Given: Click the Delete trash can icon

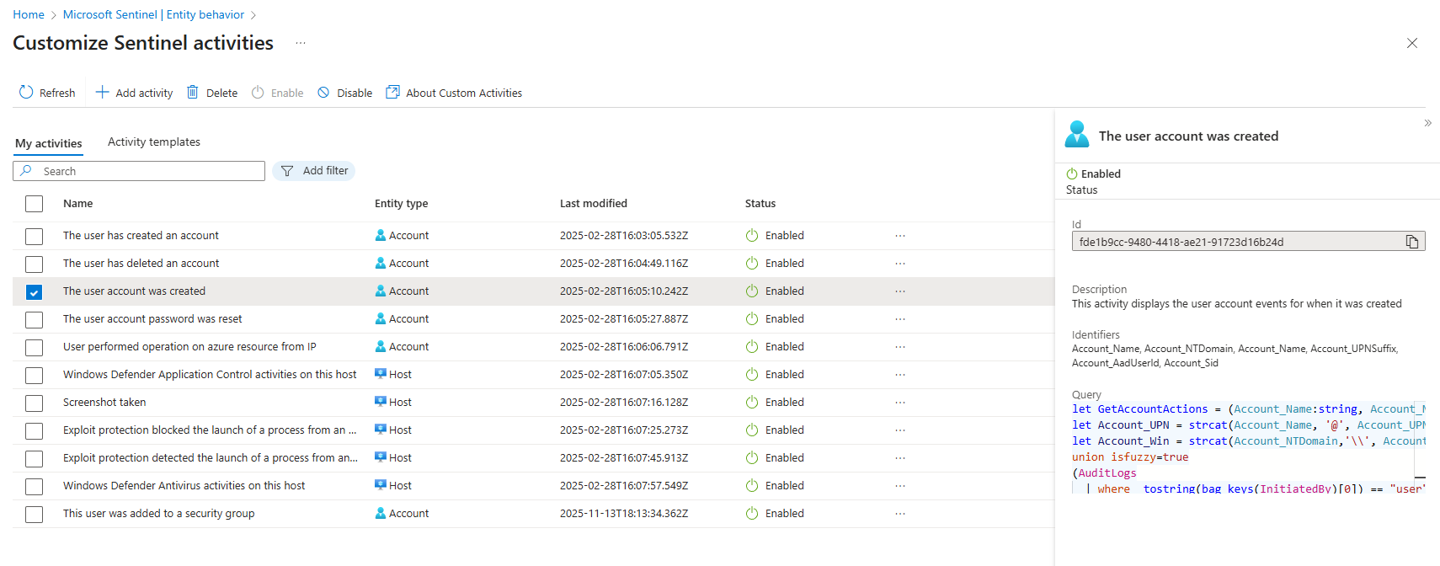Looking at the screenshot, I should 193,93.
